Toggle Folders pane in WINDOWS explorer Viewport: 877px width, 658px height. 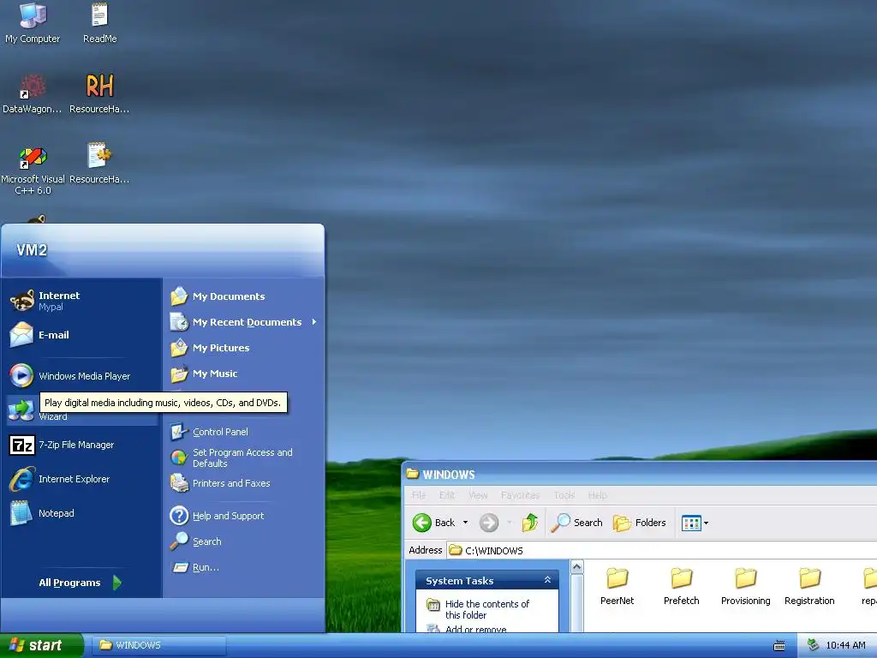639,523
